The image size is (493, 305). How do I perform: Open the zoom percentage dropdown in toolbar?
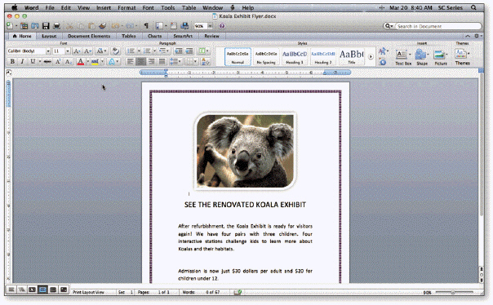pos(210,26)
